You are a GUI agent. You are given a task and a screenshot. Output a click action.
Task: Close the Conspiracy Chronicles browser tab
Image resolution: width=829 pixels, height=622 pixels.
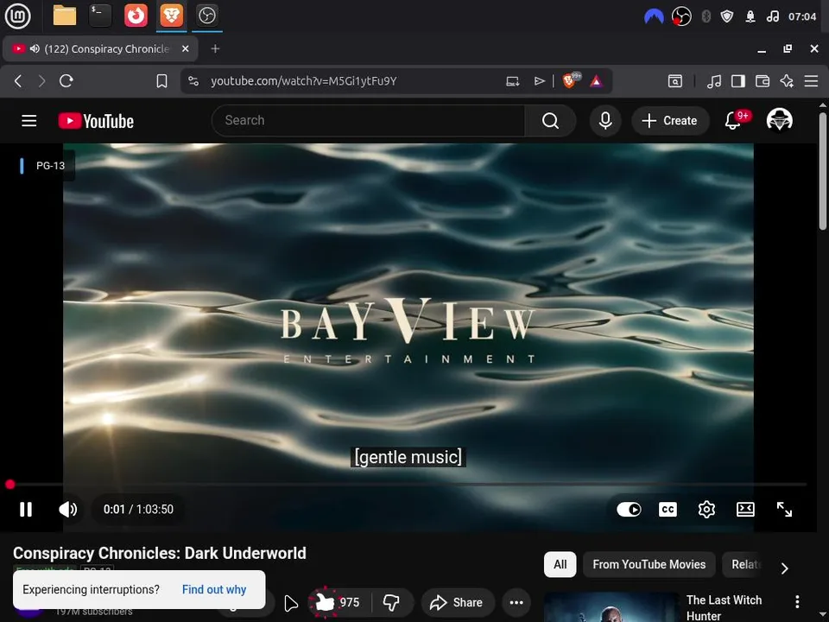185,48
